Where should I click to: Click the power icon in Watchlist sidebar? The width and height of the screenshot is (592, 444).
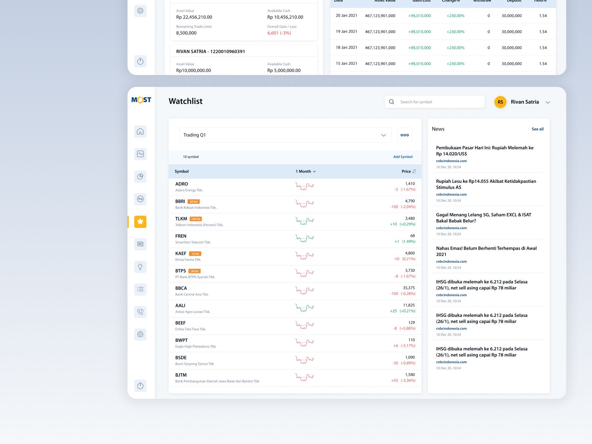(x=140, y=386)
